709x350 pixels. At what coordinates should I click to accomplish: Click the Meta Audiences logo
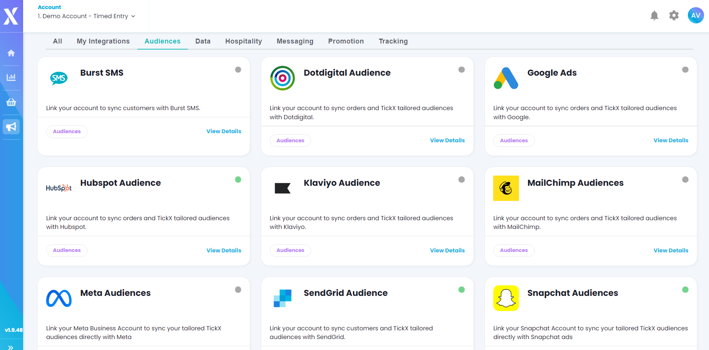coord(59,298)
